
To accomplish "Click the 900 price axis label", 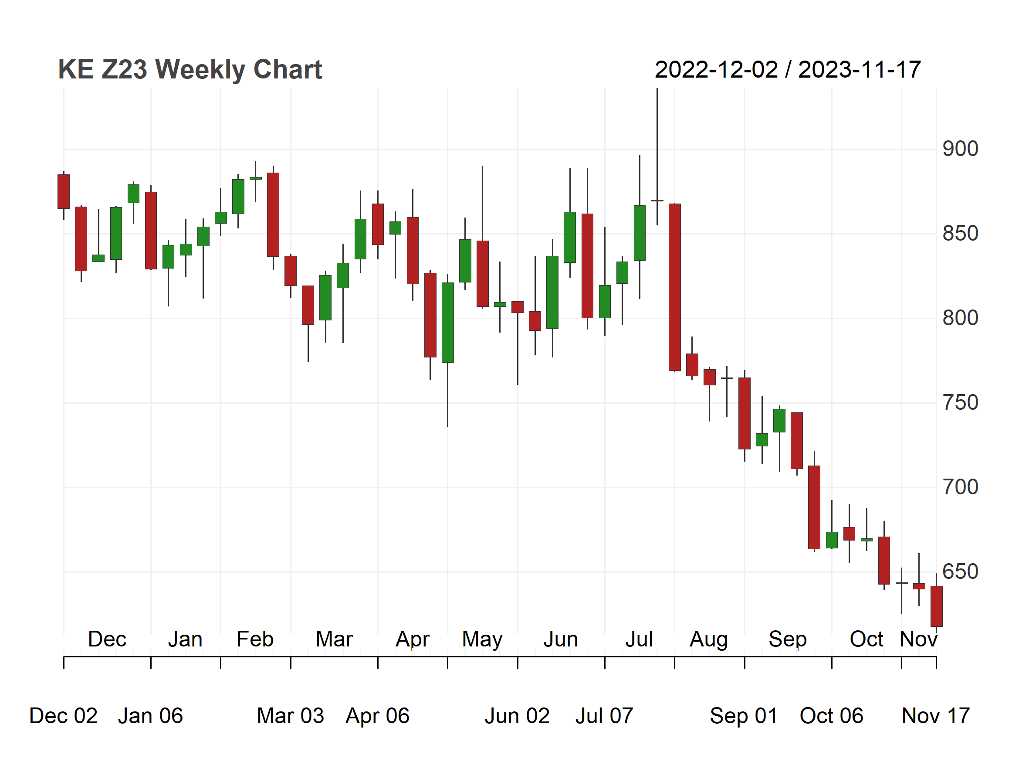I will tap(960, 149).
